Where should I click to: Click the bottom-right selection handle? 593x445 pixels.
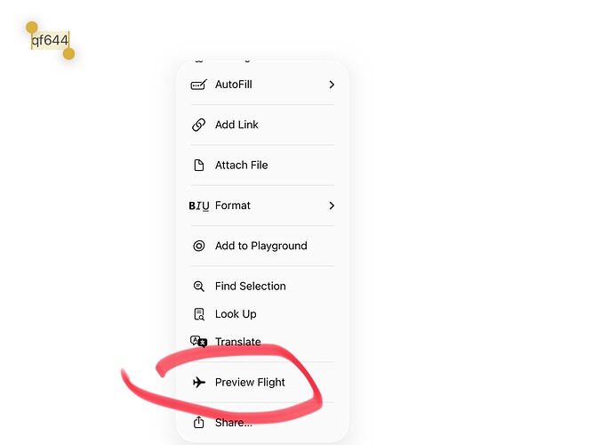[x=68, y=54]
